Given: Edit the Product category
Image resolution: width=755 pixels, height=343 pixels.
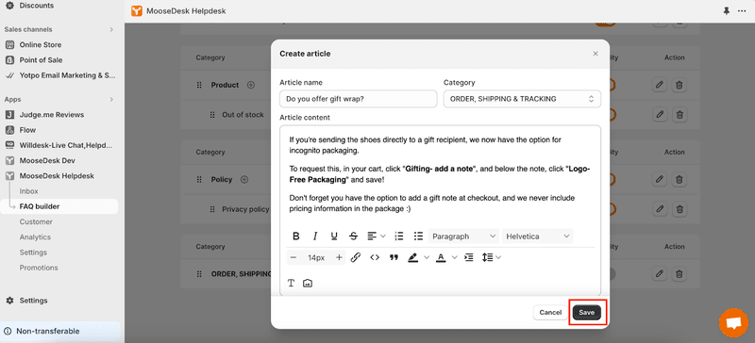Looking at the screenshot, I should pos(660,85).
